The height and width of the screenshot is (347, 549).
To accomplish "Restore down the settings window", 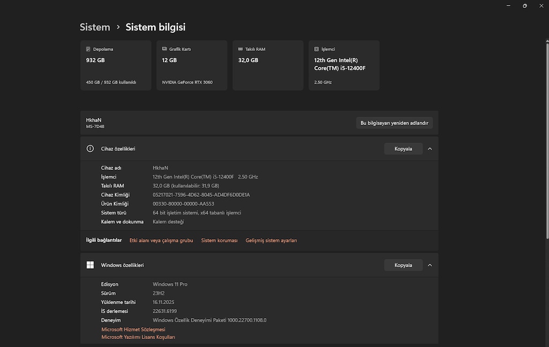I will (x=524, y=5).
